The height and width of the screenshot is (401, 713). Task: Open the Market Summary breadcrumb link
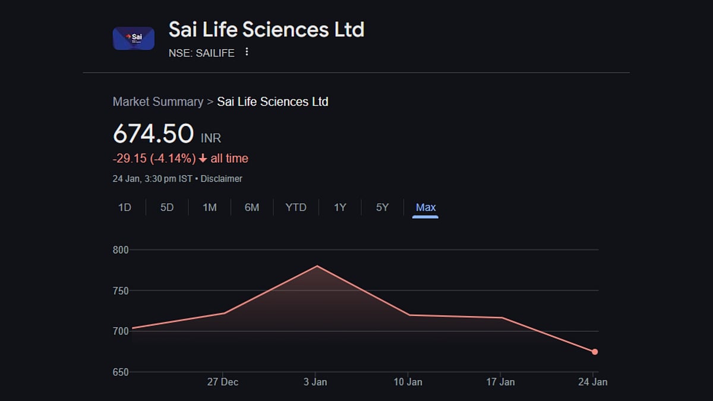(157, 102)
